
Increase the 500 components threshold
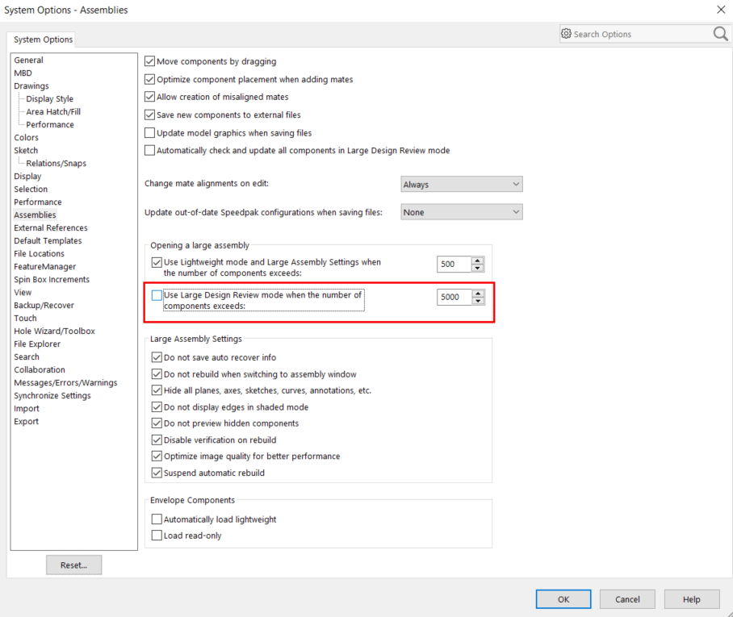(x=477, y=261)
